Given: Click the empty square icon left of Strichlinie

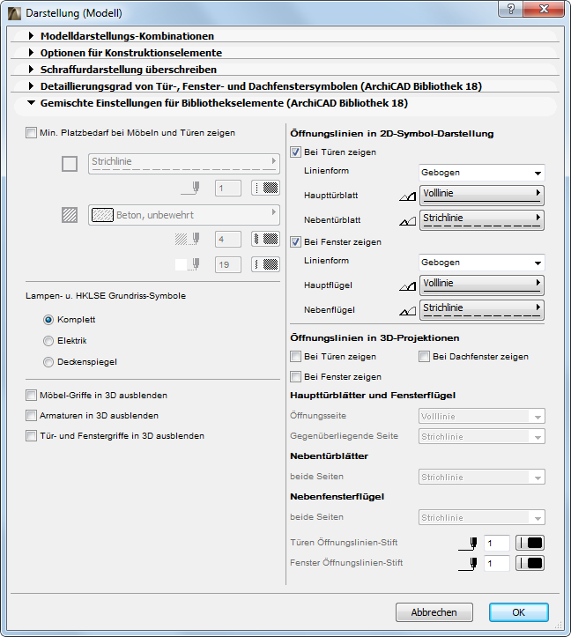Looking at the screenshot, I should (x=70, y=164).
